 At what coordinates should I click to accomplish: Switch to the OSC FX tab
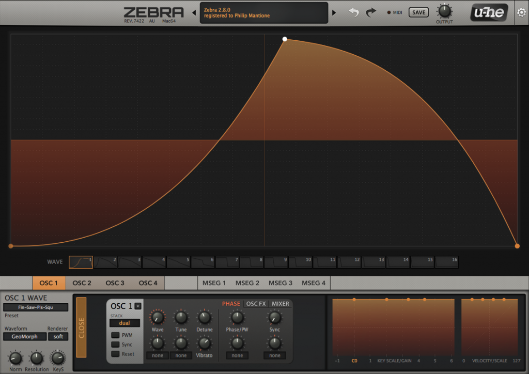click(255, 304)
